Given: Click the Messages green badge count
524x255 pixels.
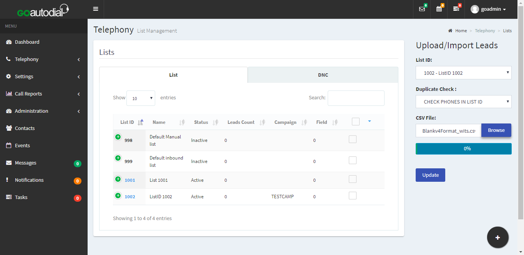Looking at the screenshot, I should click(78, 164).
